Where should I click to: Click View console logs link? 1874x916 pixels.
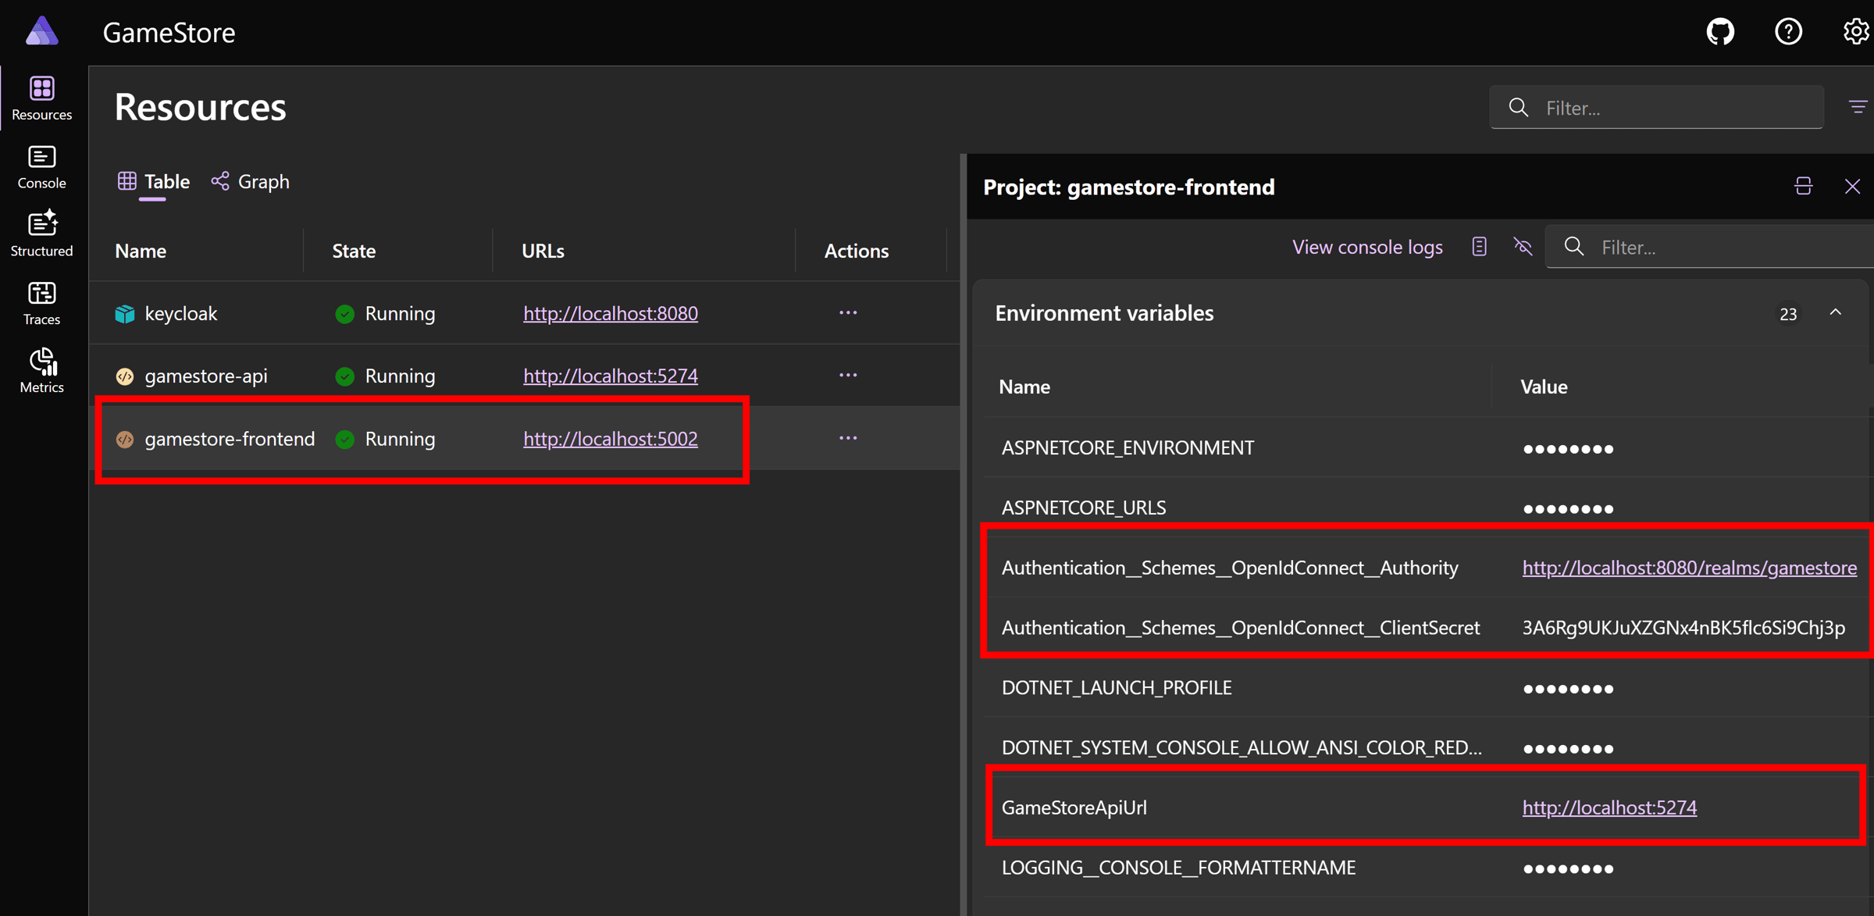(1367, 248)
